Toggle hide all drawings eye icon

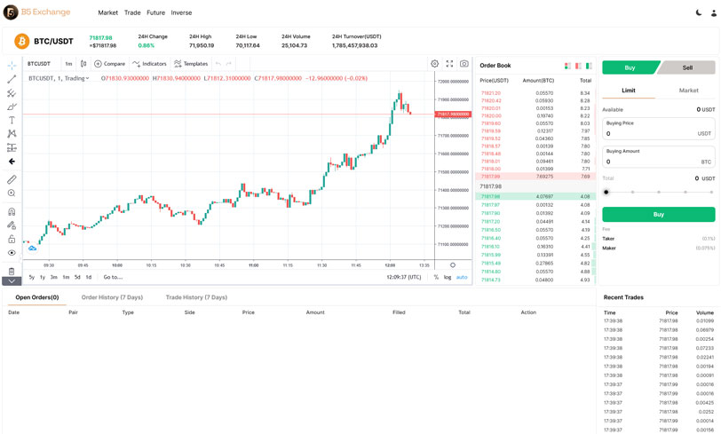(12, 253)
